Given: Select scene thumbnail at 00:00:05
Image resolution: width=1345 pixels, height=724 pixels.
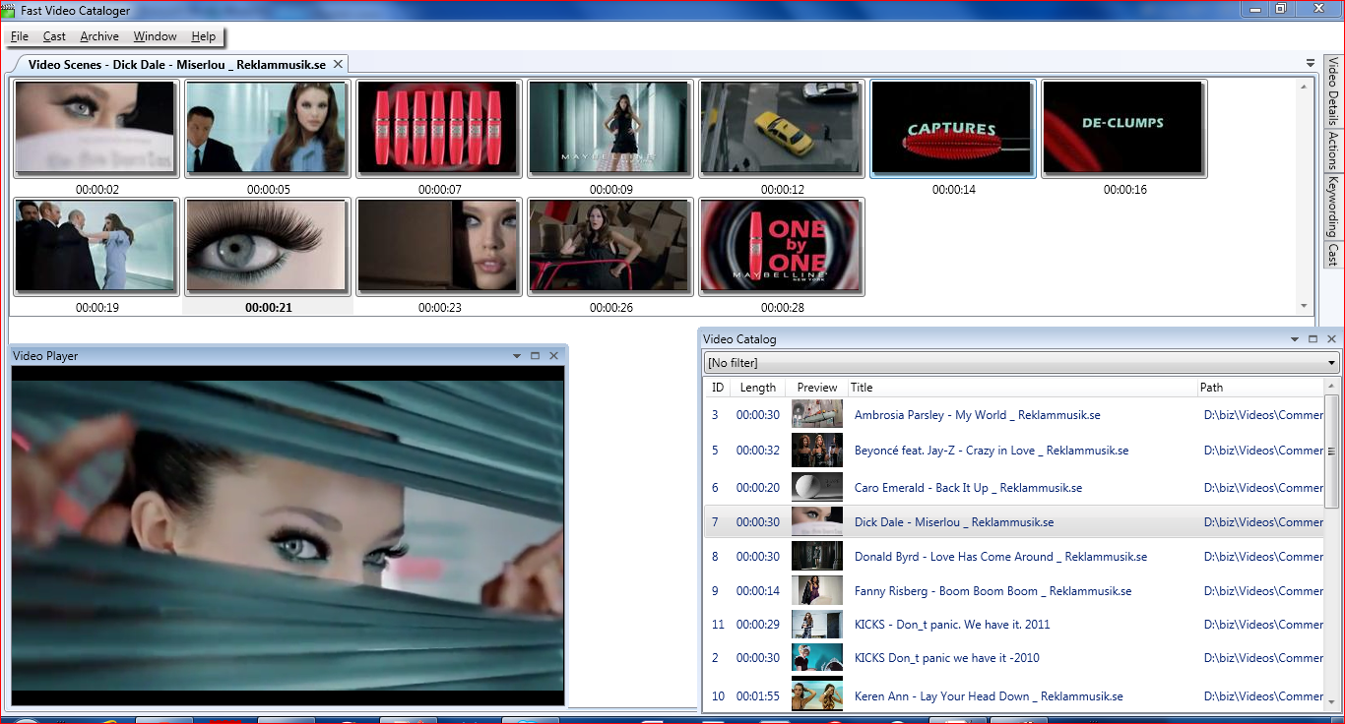Looking at the screenshot, I should (267, 129).
